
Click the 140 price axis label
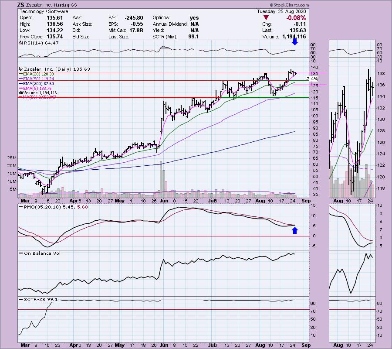point(314,68)
